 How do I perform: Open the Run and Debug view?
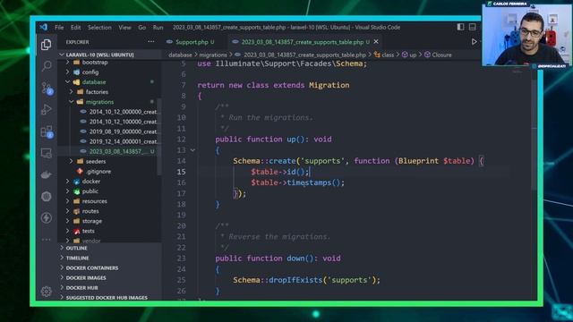point(46,109)
